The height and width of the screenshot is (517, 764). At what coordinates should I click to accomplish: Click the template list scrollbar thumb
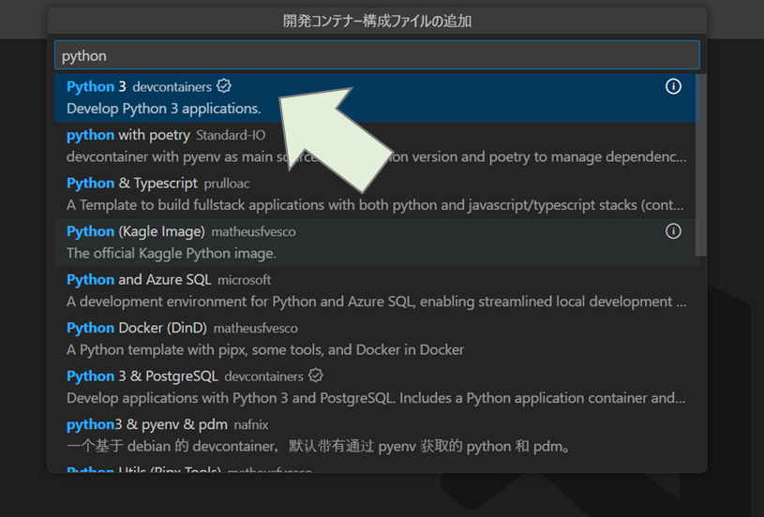[x=700, y=165]
